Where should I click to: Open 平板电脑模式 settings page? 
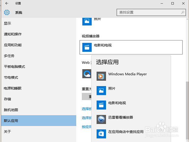pos(39,67)
